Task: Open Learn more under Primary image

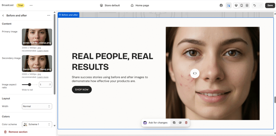Action: coord(43,51)
